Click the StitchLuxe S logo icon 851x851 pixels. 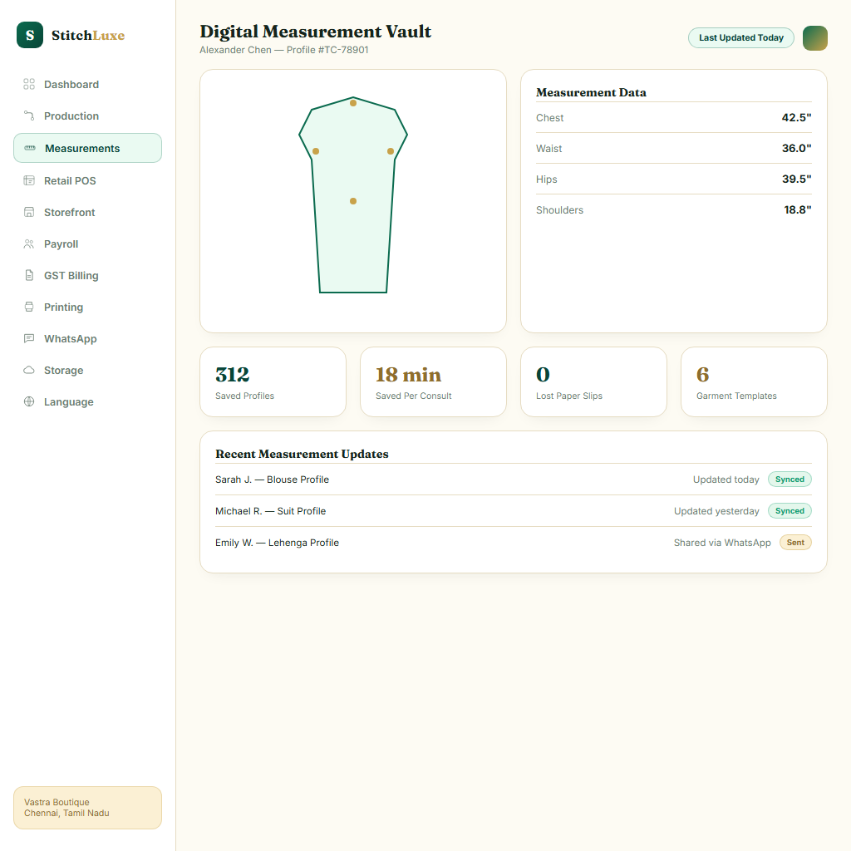[30, 35]
